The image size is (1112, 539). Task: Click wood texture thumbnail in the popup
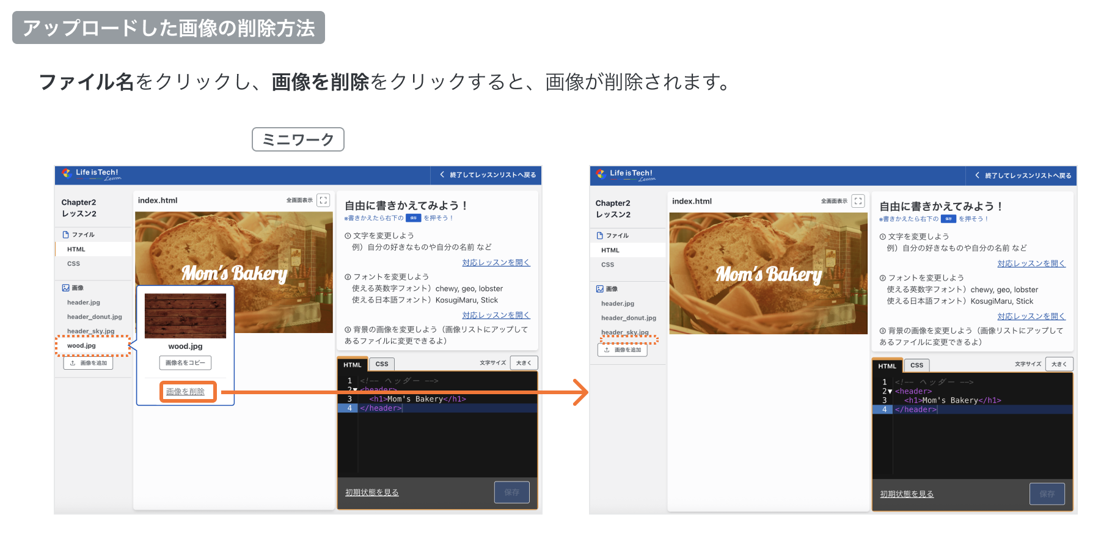(185, 315)
